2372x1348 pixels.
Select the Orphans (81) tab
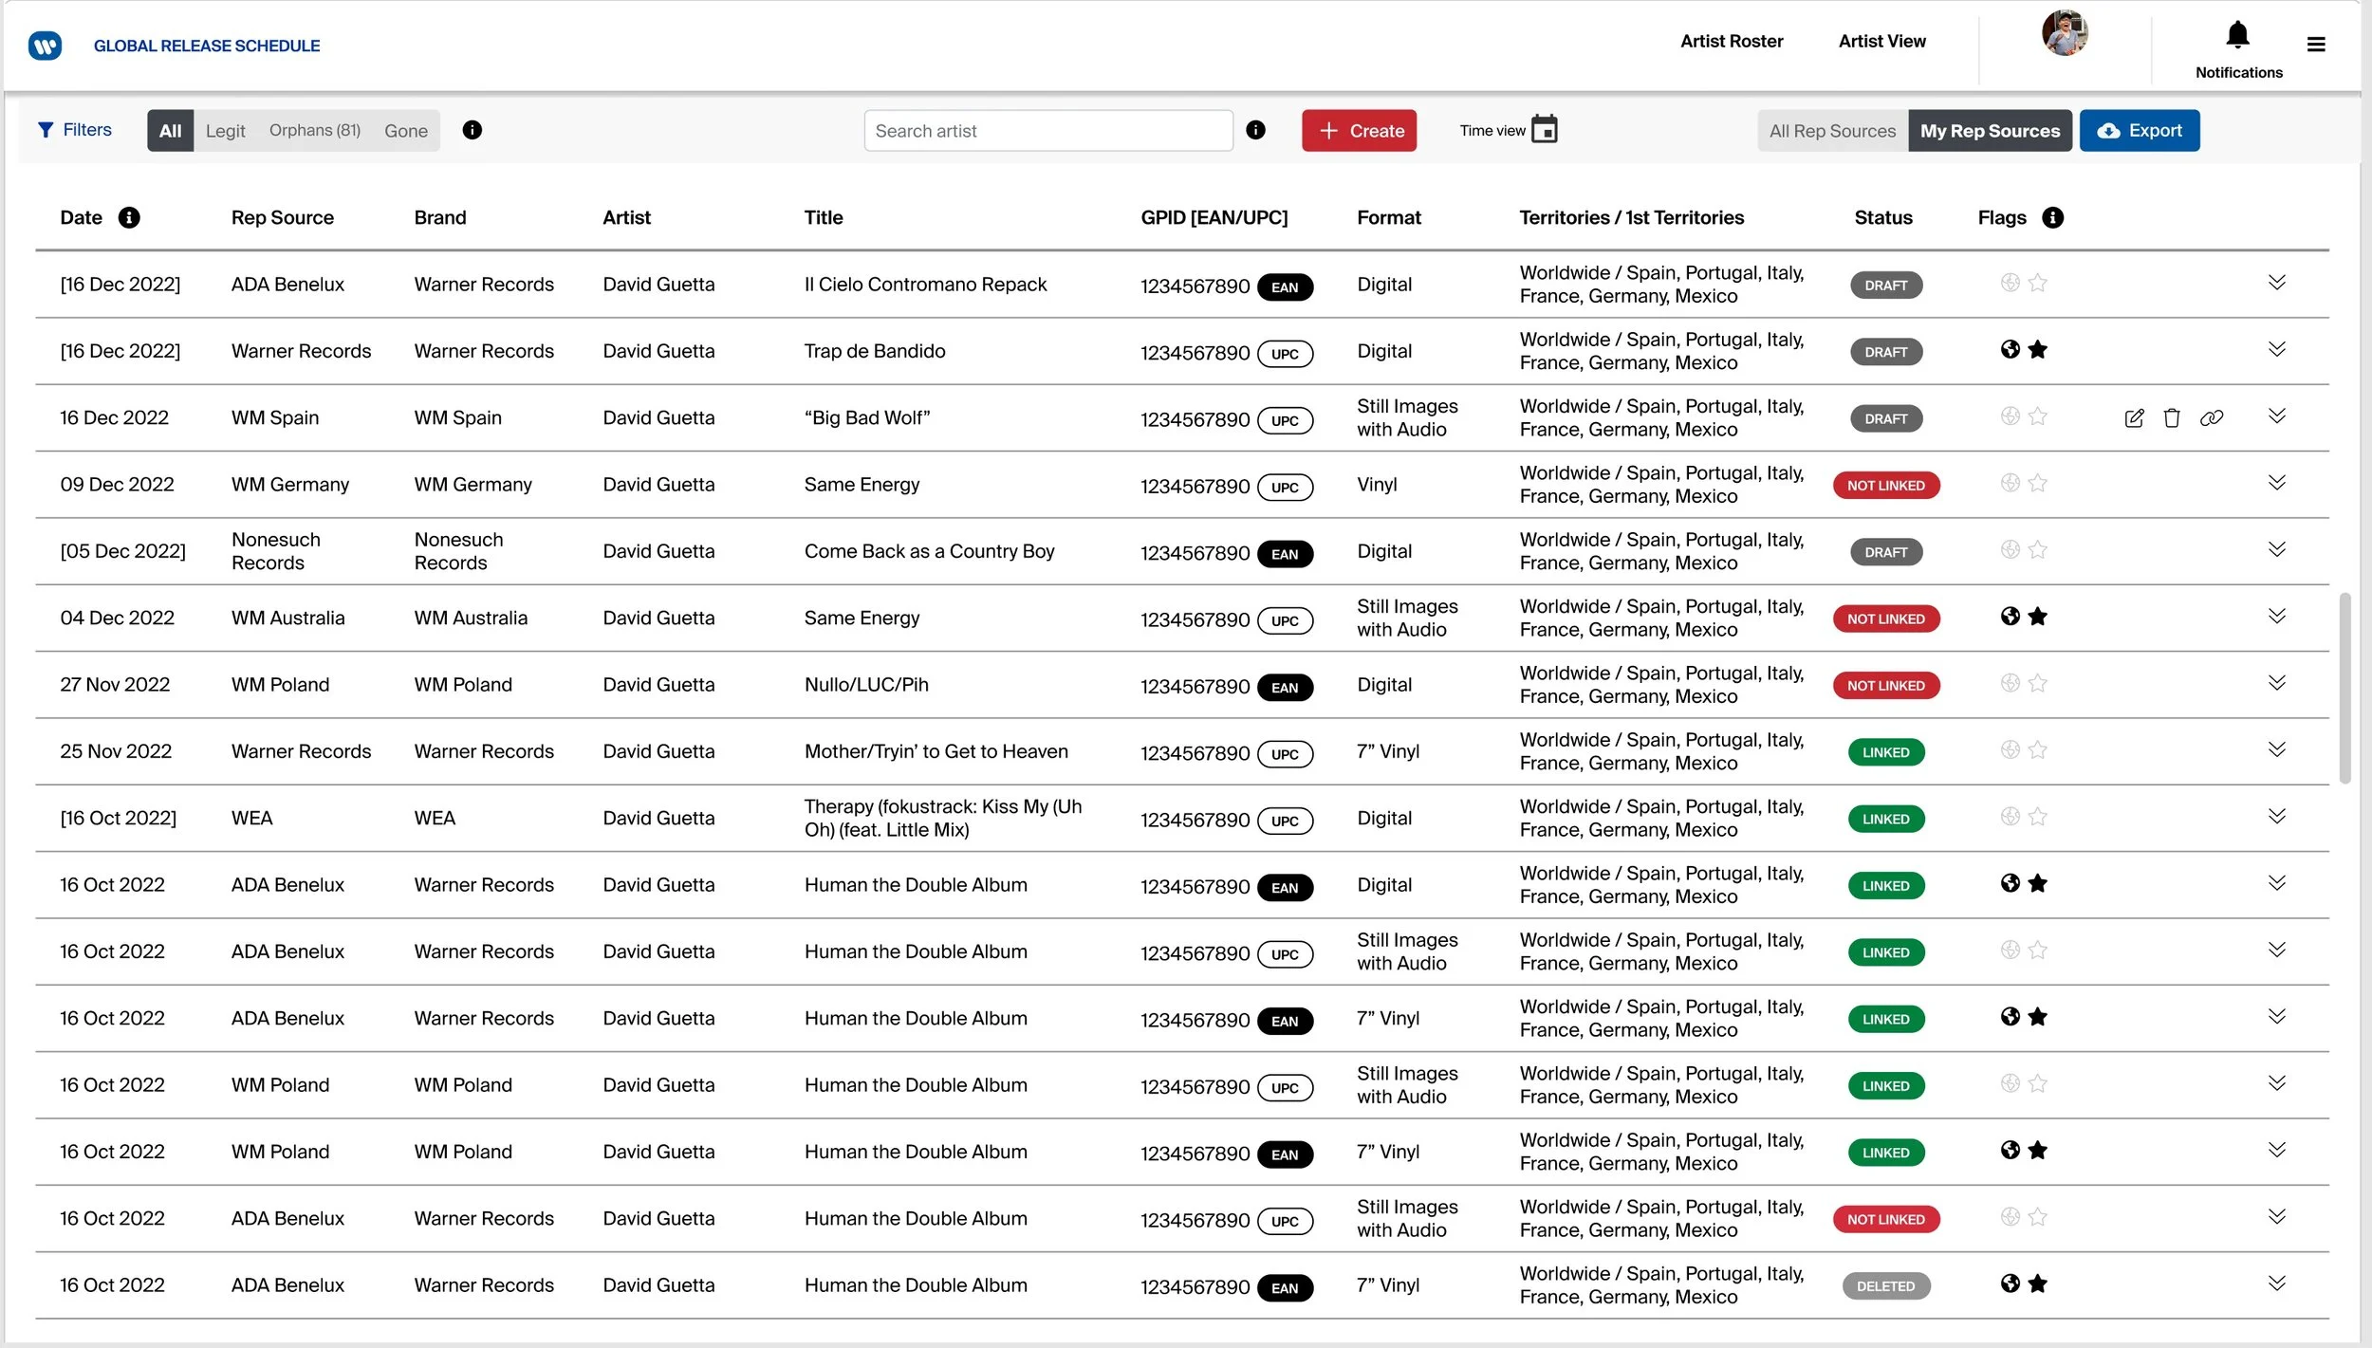(314, 131)
